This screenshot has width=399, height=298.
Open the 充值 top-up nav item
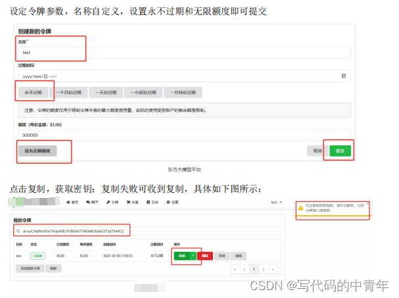pyautogui.click(x=132, y=202)
